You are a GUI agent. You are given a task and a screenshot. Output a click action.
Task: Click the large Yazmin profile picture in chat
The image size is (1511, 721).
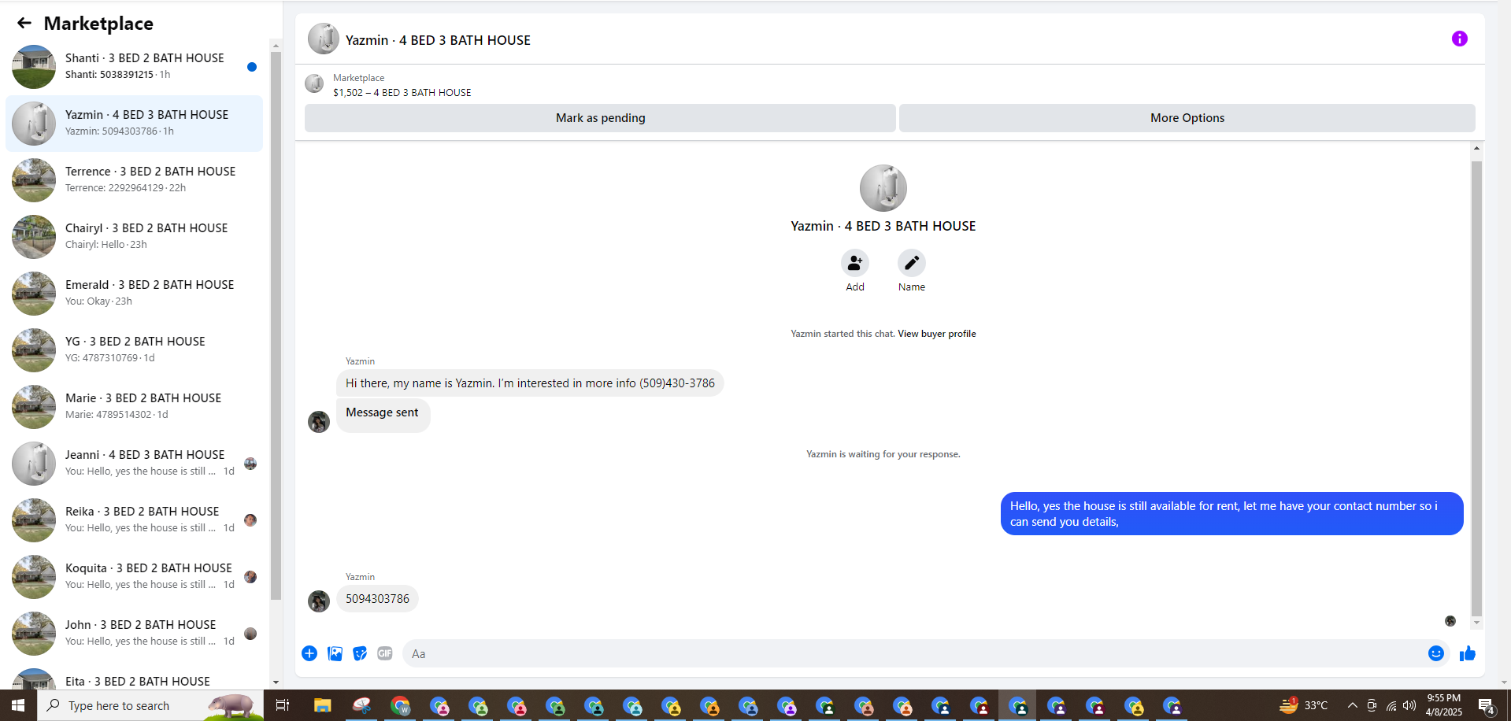coord(883,188)
